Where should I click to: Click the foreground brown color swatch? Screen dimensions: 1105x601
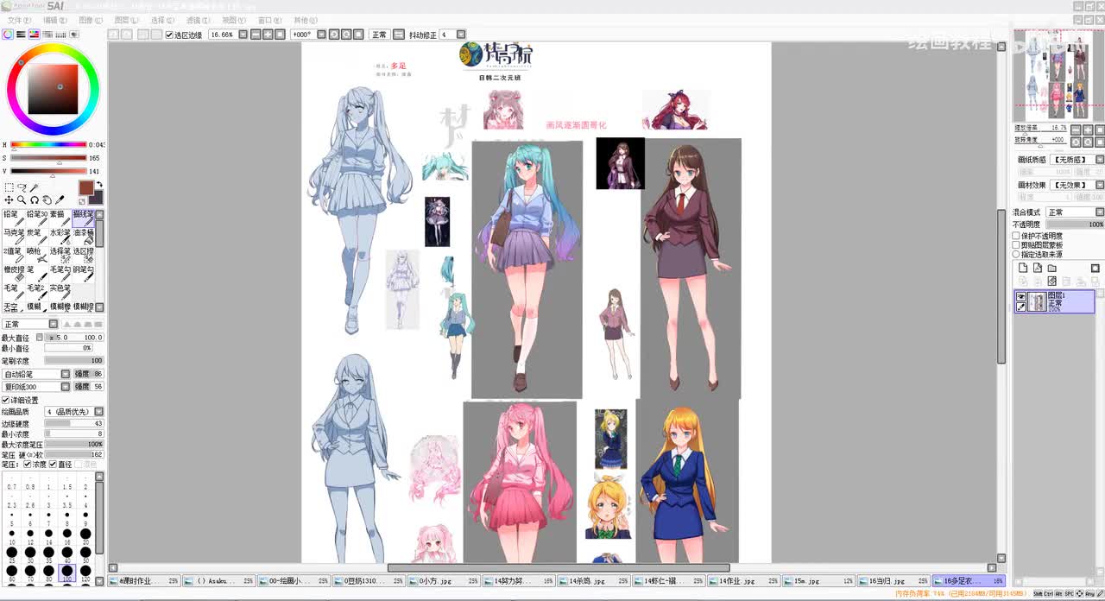[85, 187]
